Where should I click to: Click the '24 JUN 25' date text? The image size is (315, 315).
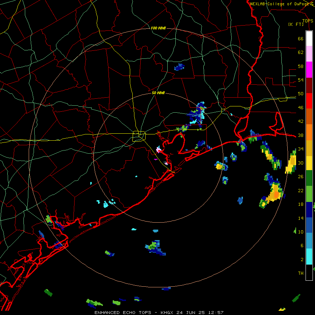click(191, 313)
